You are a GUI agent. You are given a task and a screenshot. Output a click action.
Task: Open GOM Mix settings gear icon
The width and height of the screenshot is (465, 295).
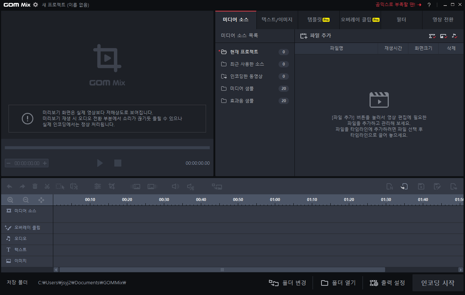click(x=36, y=4)
